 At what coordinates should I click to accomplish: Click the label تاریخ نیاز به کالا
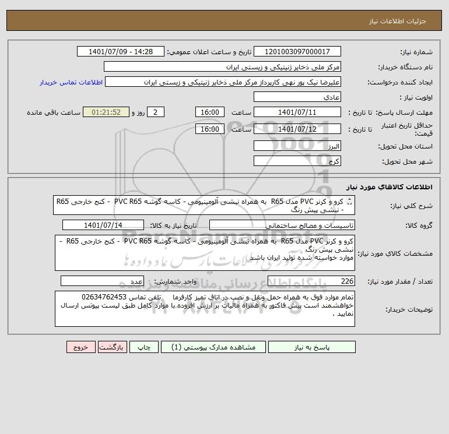pos(174,225)
